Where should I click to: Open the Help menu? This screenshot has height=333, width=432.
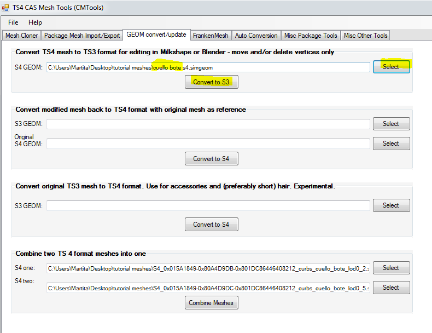[35, 22]
